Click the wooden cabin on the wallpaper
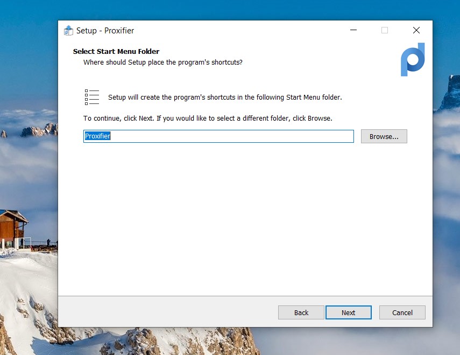The width and height of the screenshot is (460, 355). pyautogui.click(x=13, y=225)
